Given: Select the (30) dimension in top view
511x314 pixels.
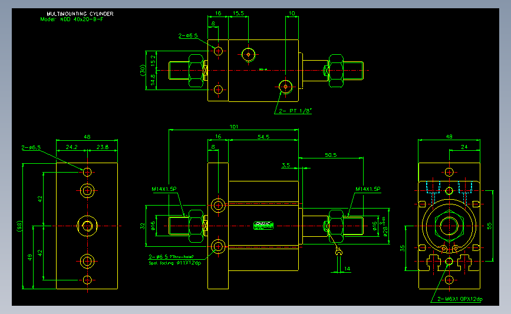Looking at the screenshot, I should [x=143, y=70].
